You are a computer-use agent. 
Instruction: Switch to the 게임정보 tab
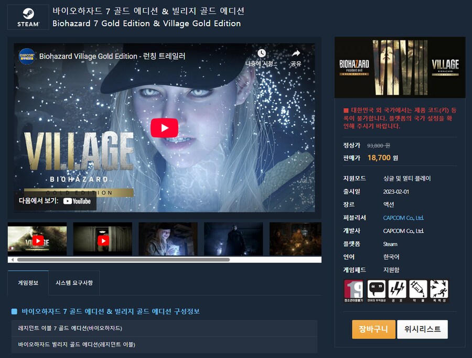(x=28, y=283)
